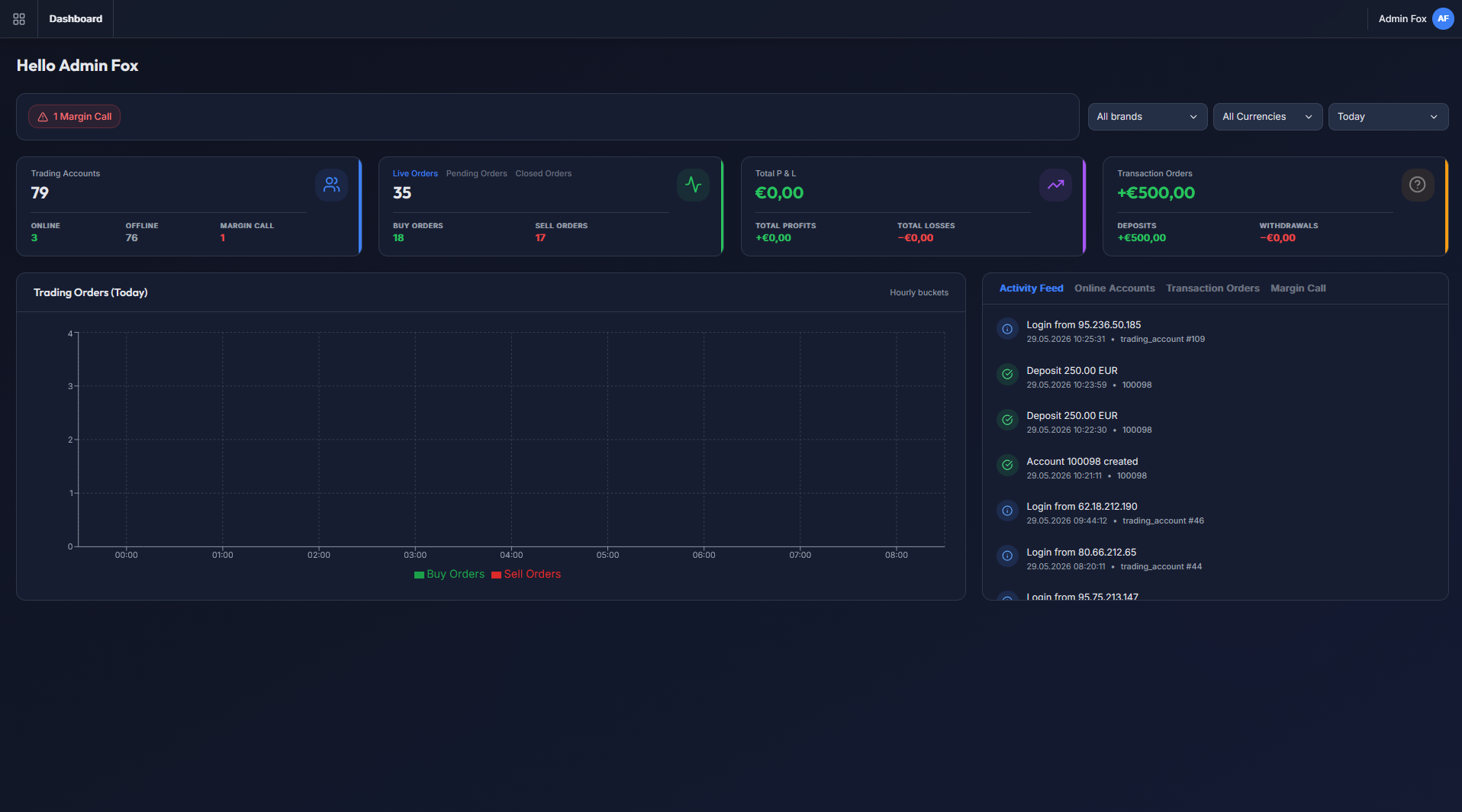The image size is (1462, 812).
Task: Click the Withdrawals value −€0,00
Action: (x=1277, y=238)
